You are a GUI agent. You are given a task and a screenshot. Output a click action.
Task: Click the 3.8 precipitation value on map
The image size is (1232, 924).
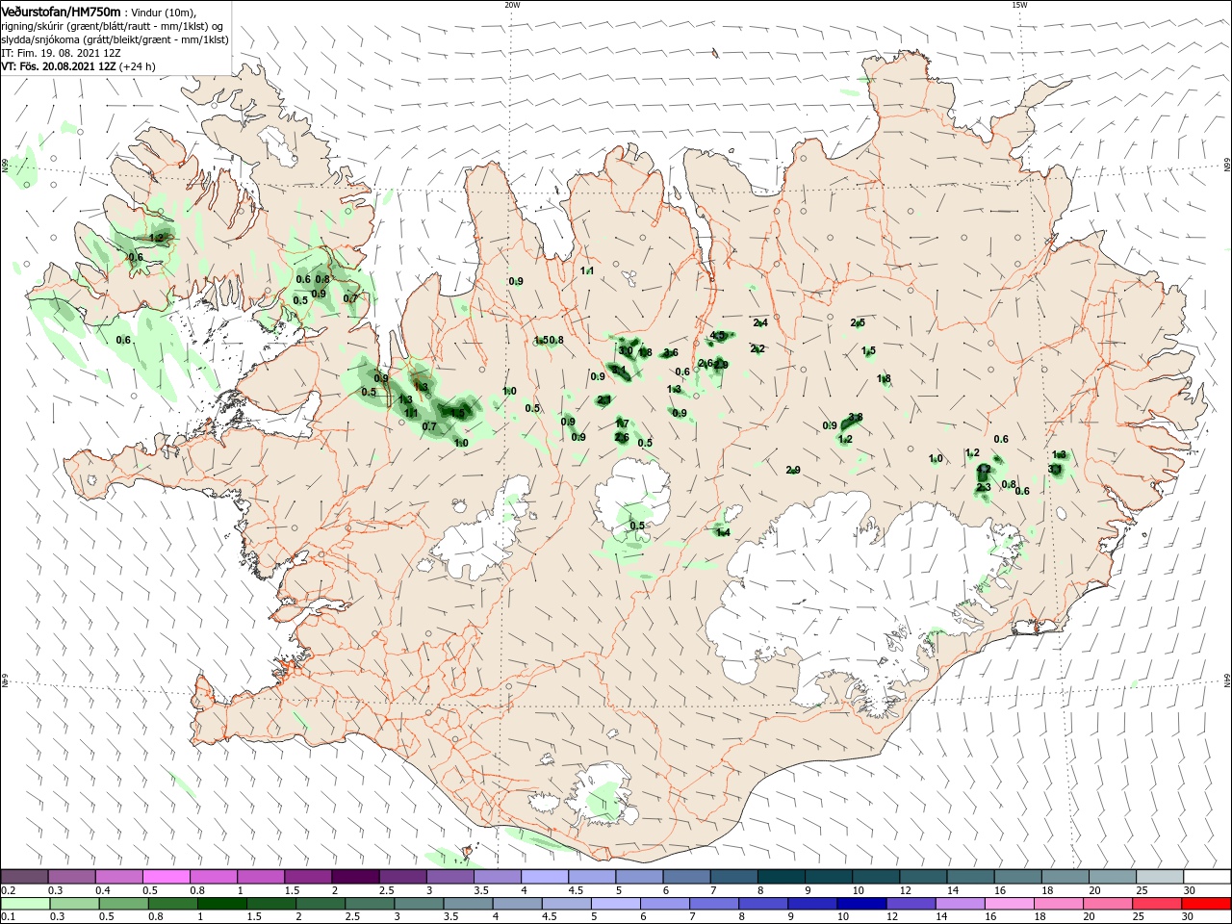tap(856, 418)
